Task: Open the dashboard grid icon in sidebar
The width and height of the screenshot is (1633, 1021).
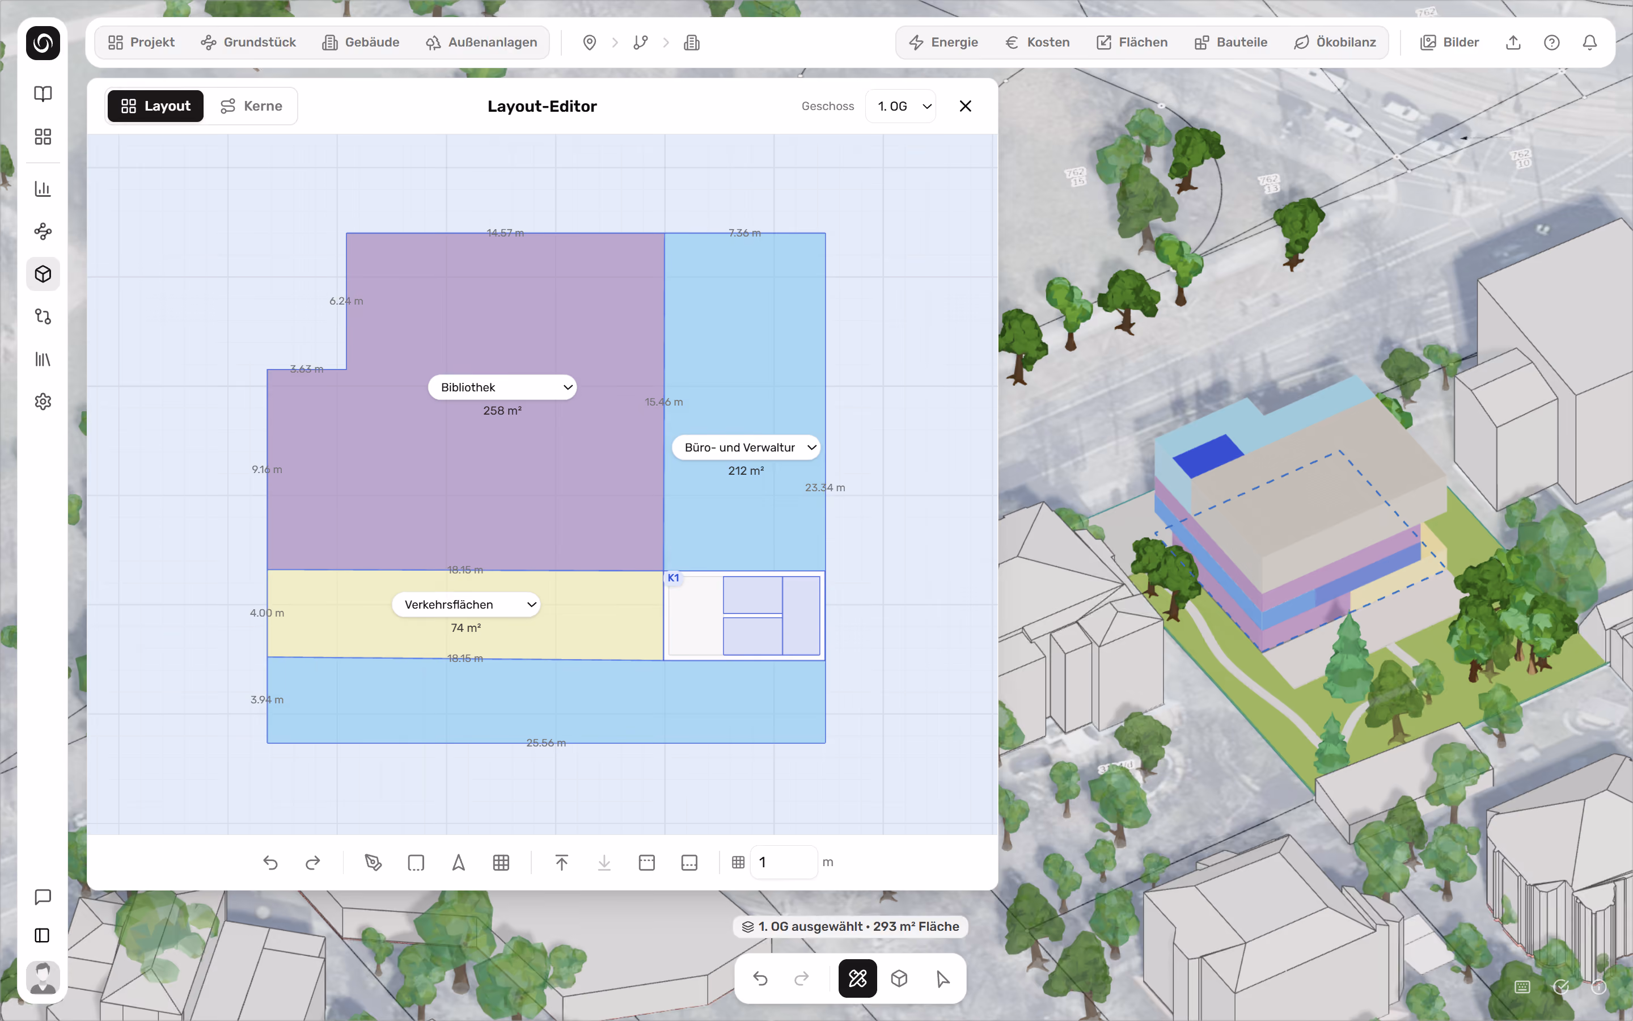Action: point(43,137)
